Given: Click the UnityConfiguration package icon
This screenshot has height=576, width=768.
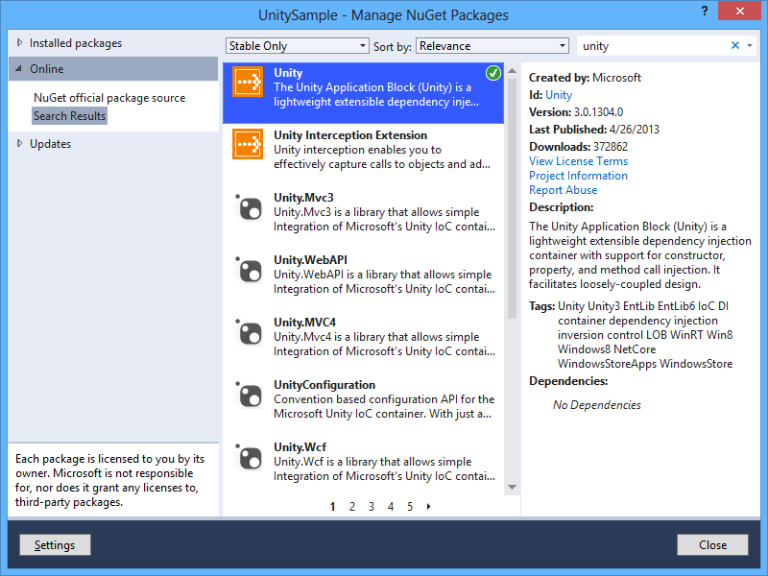Looking at the screenshot, I should [250, 395].
